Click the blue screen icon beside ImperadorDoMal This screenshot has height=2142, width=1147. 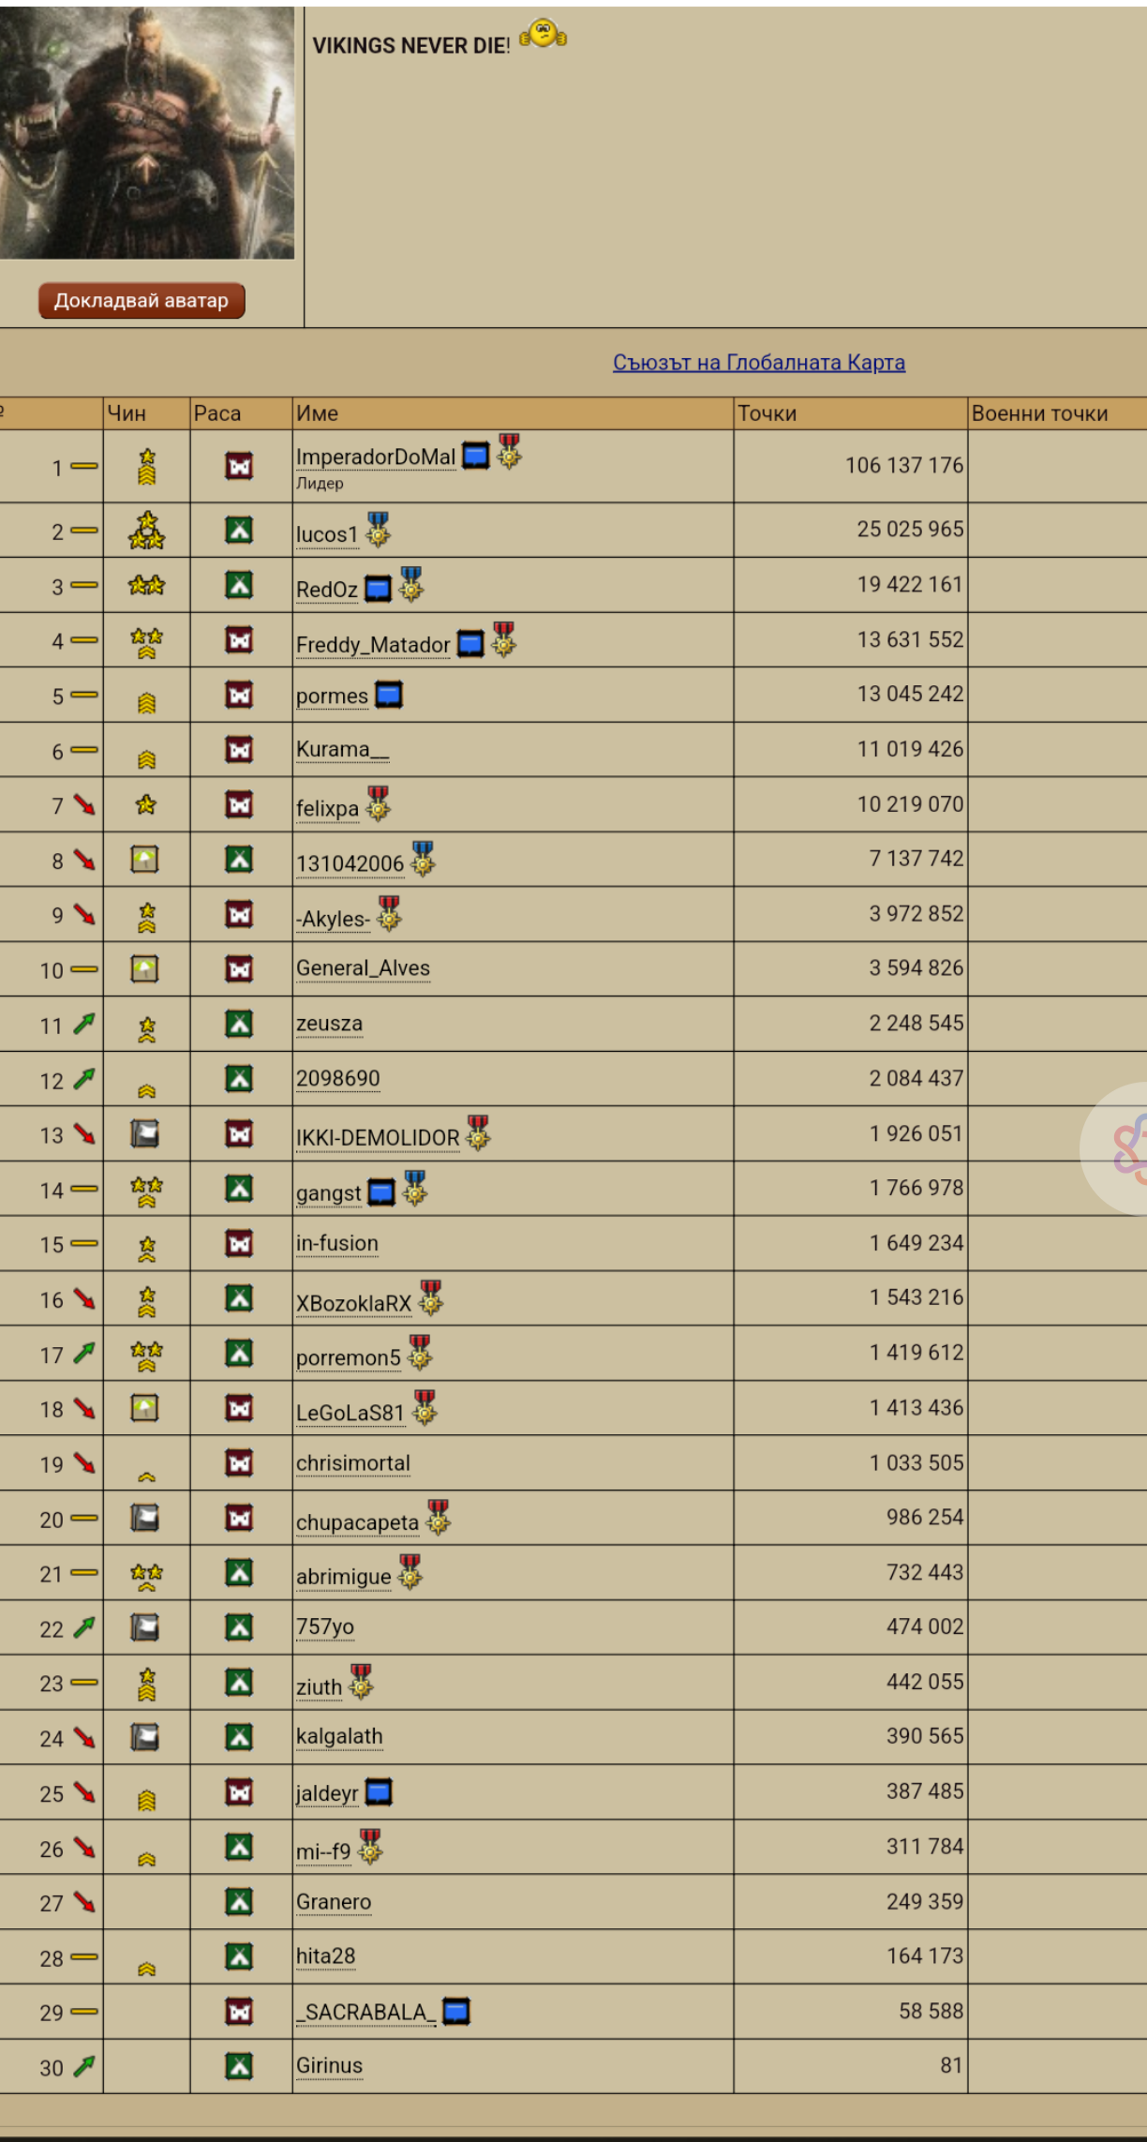click(476, 456)
